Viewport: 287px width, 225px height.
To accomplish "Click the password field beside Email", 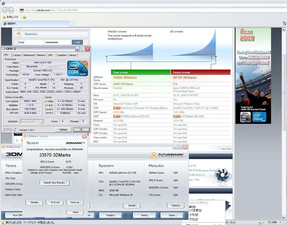I will tap(57, 42).
